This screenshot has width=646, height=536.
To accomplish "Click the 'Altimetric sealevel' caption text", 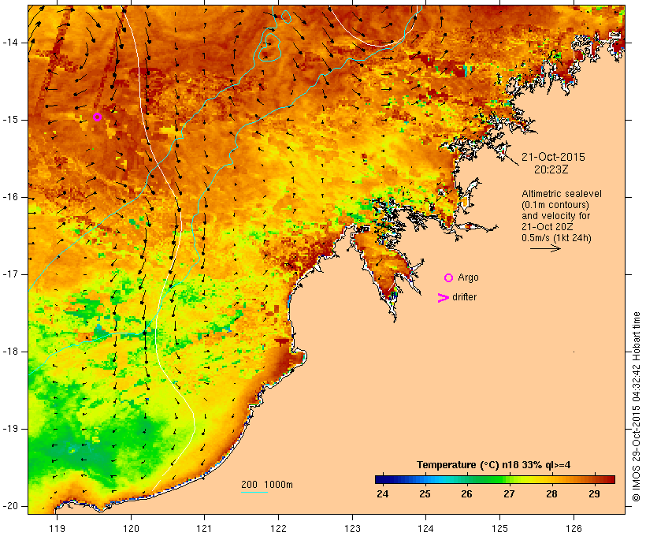I will [x=562, y=194].
